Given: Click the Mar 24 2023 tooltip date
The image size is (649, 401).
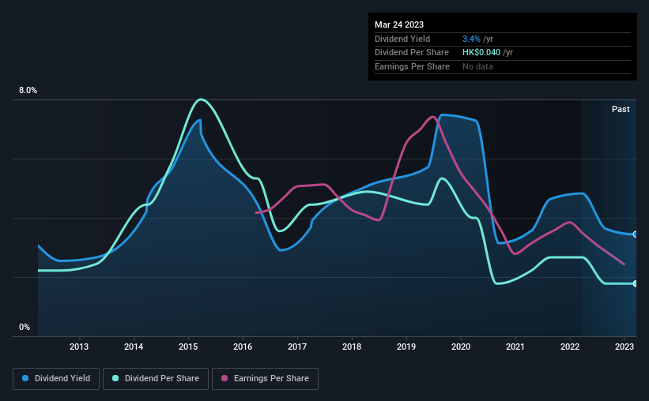Looking at the screenshot, I should tap(399, 24).
